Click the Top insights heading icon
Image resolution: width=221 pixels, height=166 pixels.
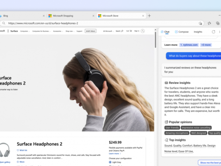(166, 140)
